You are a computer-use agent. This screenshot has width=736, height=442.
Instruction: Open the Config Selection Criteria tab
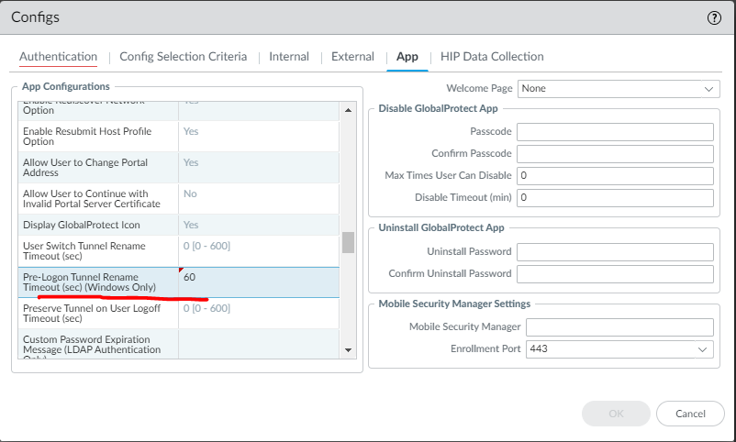click(x=183, y=57)
